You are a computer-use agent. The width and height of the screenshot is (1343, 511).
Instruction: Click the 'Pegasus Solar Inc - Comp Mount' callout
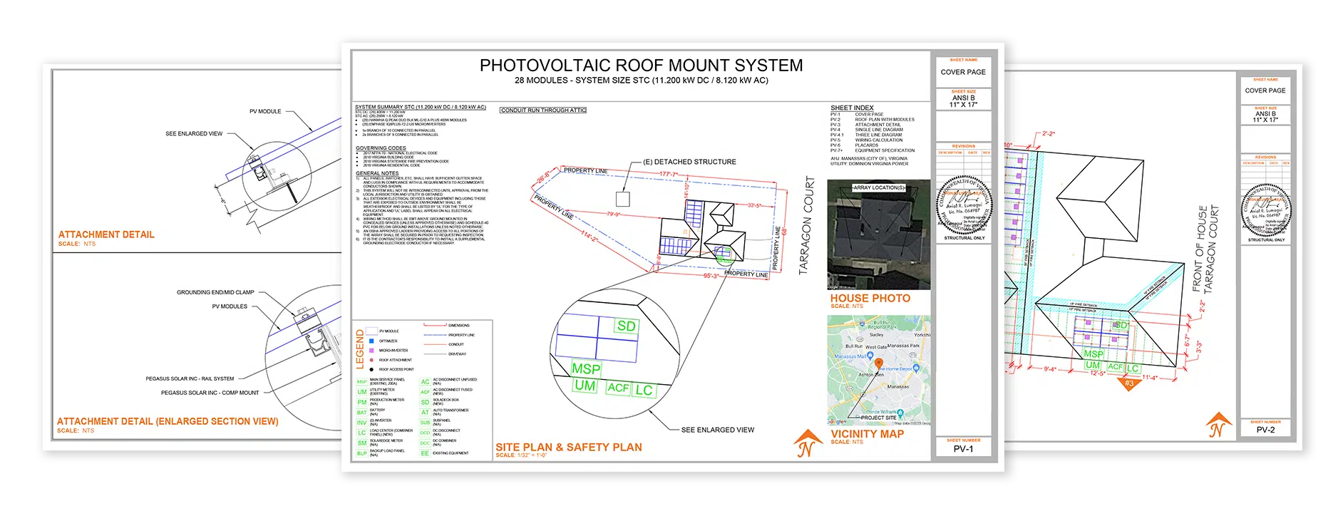pyautogui.click(x=210, y=393)
